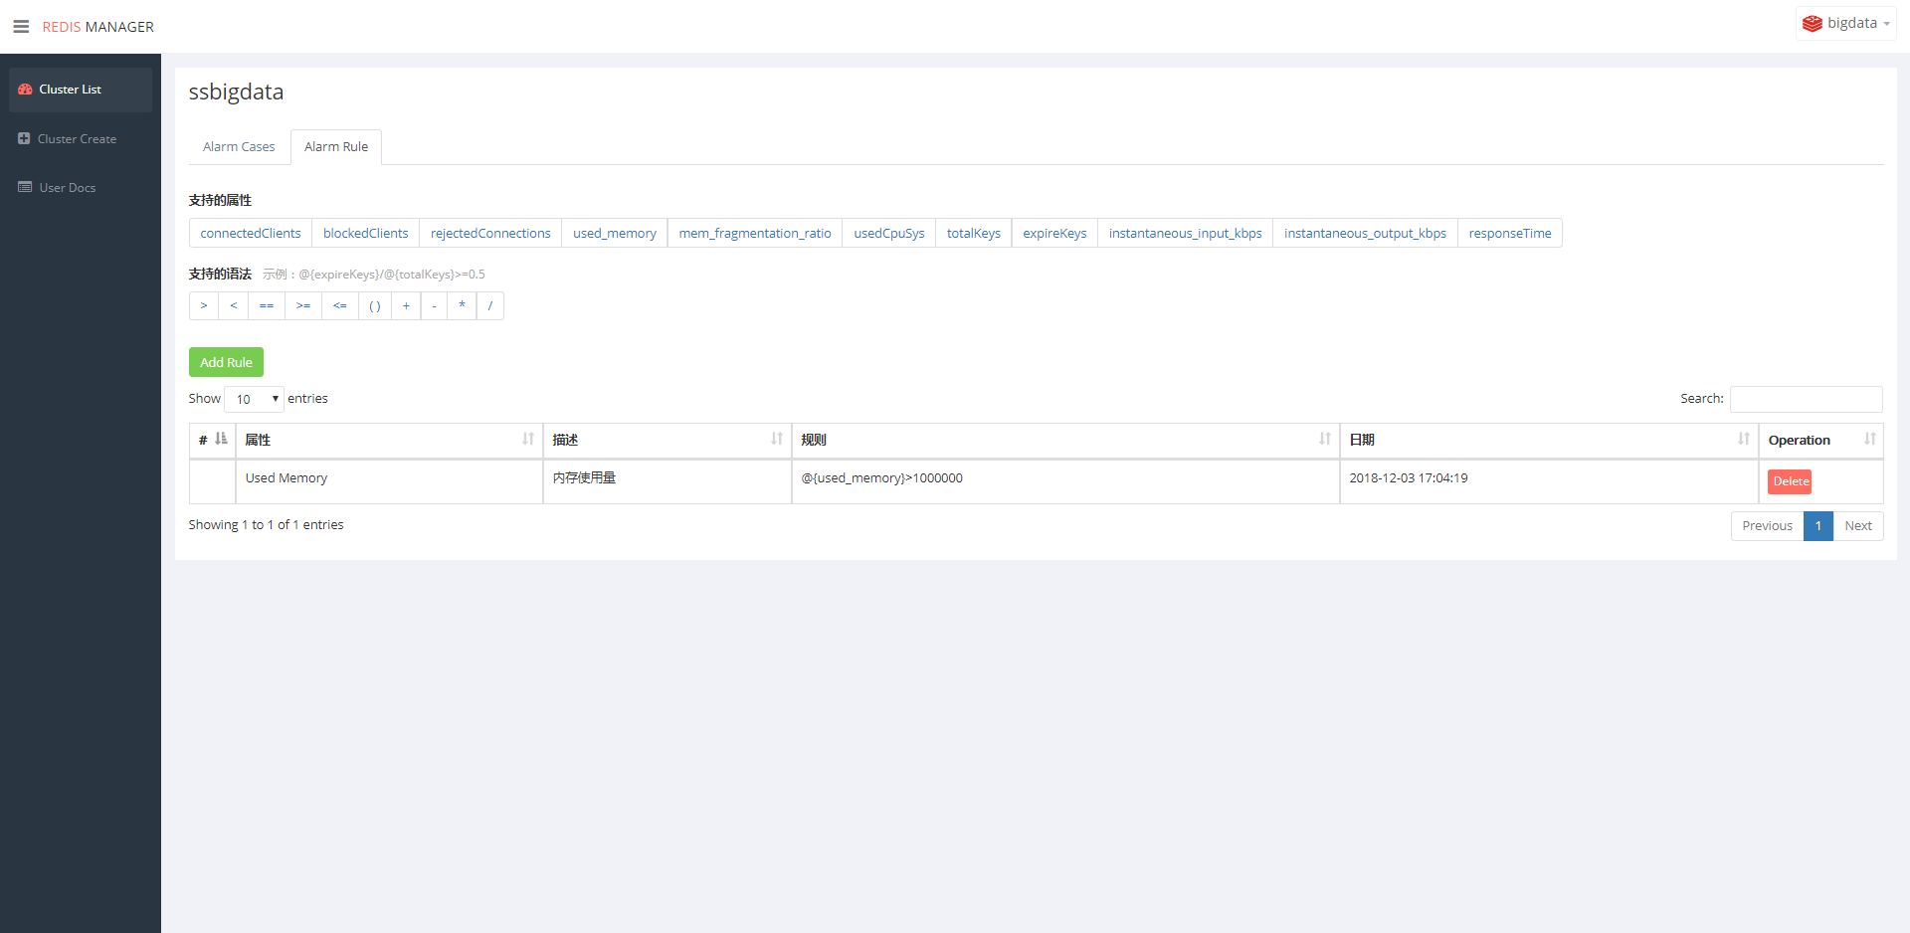The image size is (1910, 933).
Task: Go to the Next page
Action: (1858, 526)
